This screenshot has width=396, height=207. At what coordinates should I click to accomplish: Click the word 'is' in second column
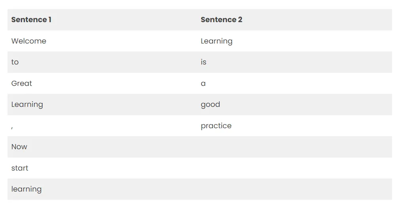pos(204,62)
